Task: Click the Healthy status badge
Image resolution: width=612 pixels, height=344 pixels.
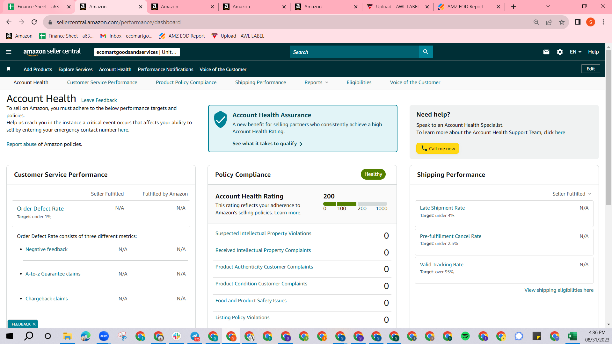Action: click(x=373, y=174)
